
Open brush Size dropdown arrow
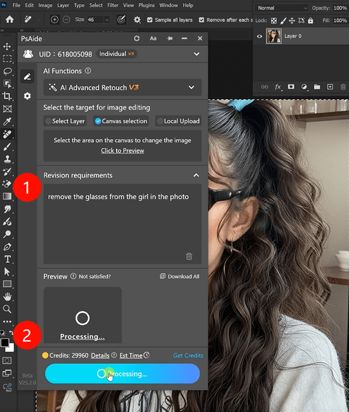coord(107,20)
